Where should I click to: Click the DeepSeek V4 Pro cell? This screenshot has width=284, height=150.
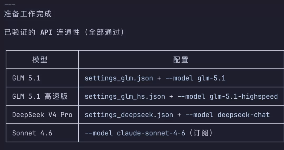(x=42, y=115)
